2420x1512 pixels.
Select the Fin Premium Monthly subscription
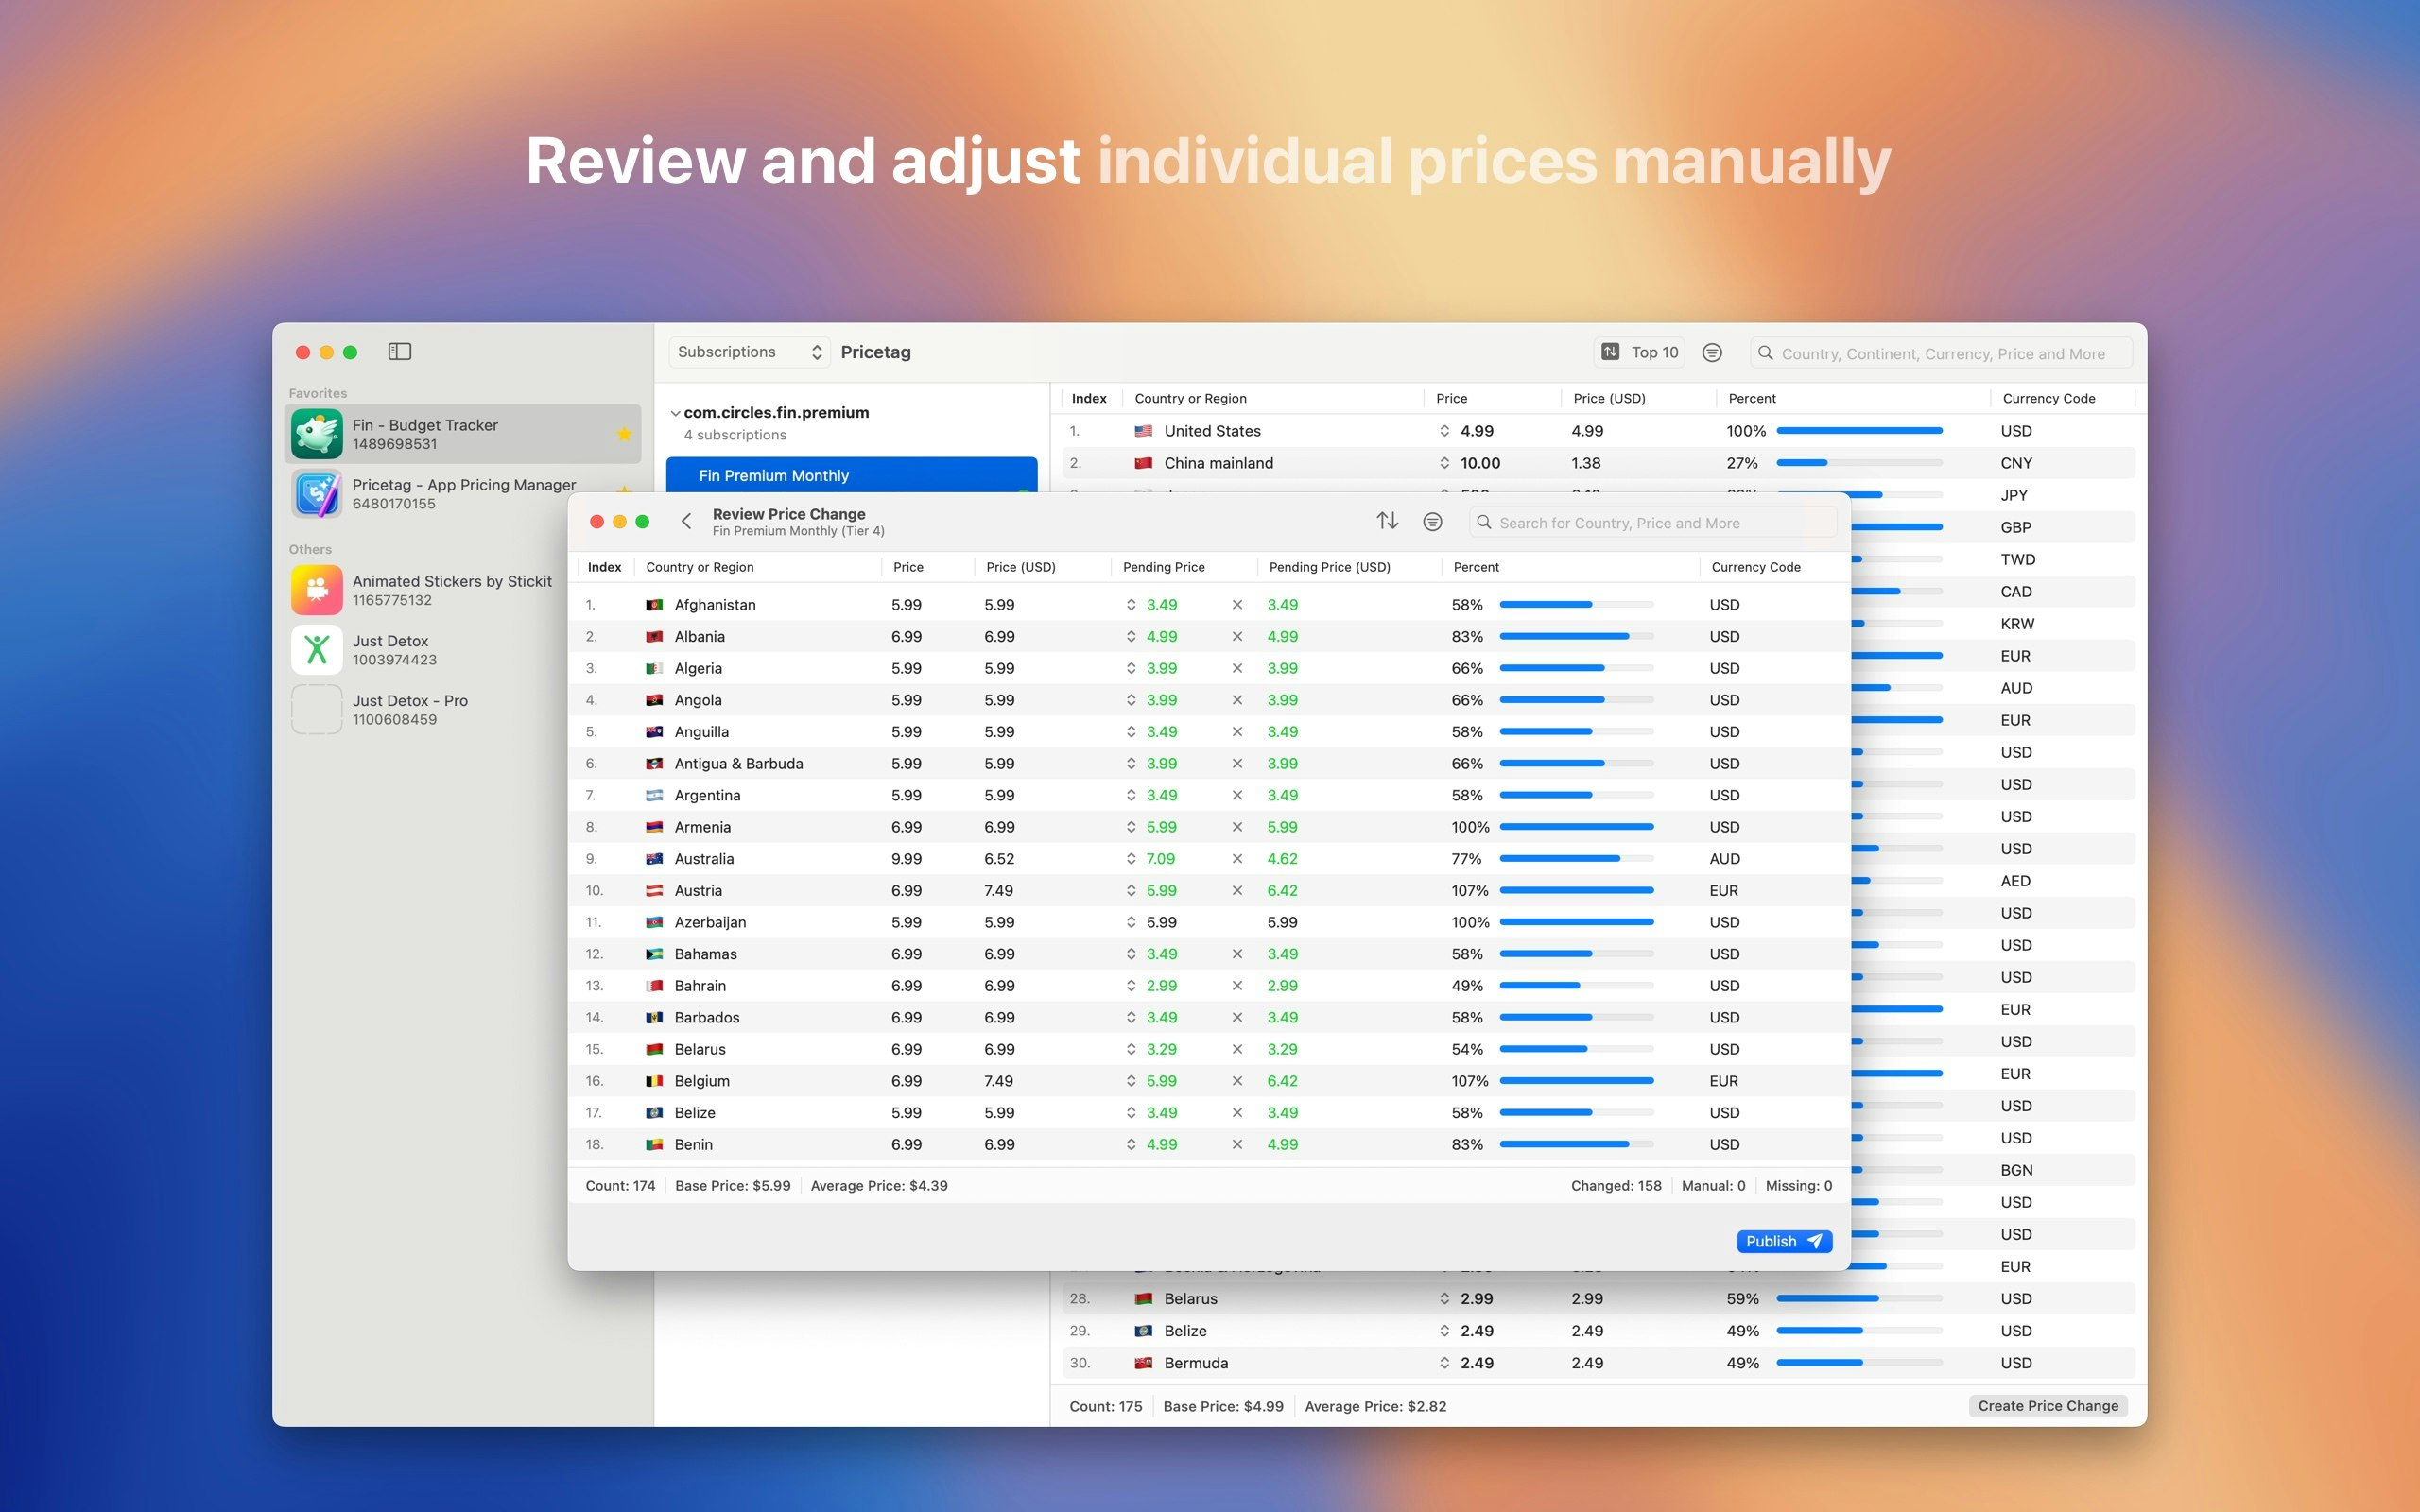[851, 475]
